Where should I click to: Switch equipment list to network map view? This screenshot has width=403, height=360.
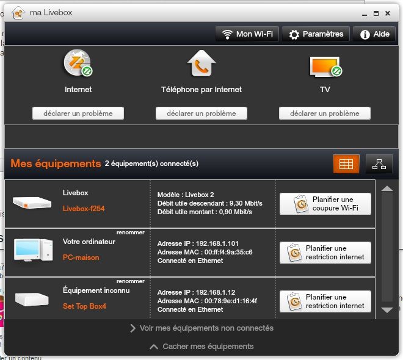tap(379, 164)
